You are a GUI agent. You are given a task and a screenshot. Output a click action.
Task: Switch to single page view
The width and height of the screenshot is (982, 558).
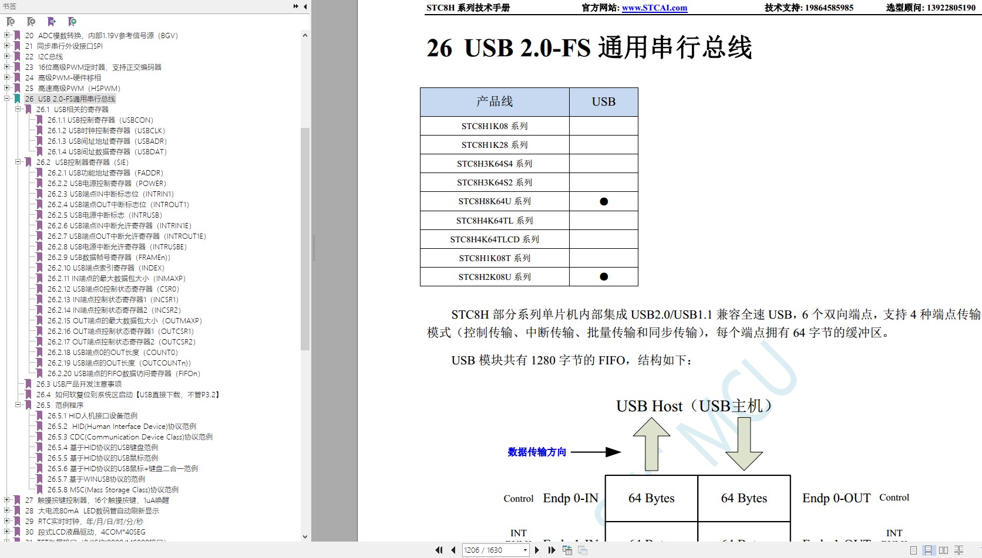(913, 550)
